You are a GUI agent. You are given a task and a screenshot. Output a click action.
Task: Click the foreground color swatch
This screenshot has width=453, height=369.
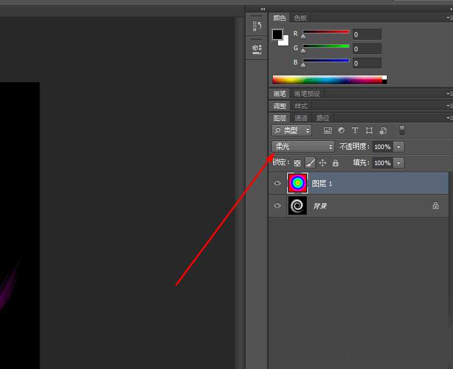(x=277, y=34)
